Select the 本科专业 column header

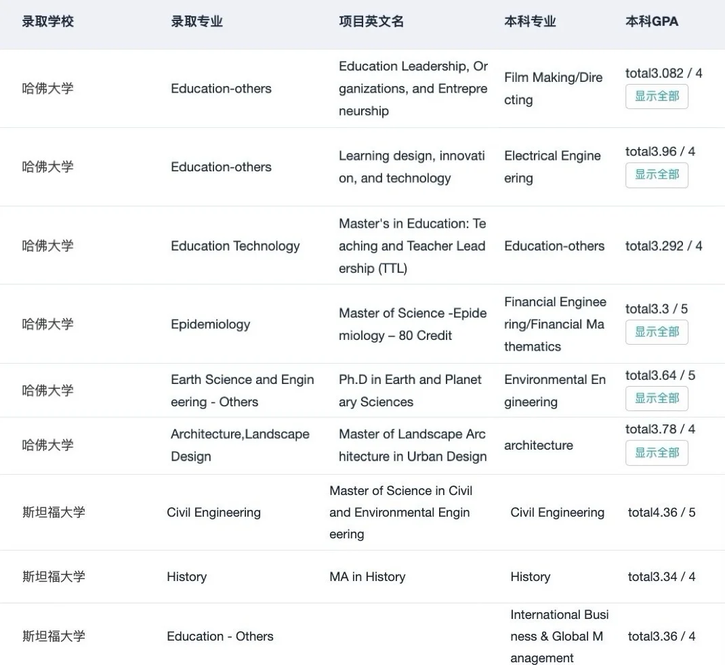click(530, 21)
